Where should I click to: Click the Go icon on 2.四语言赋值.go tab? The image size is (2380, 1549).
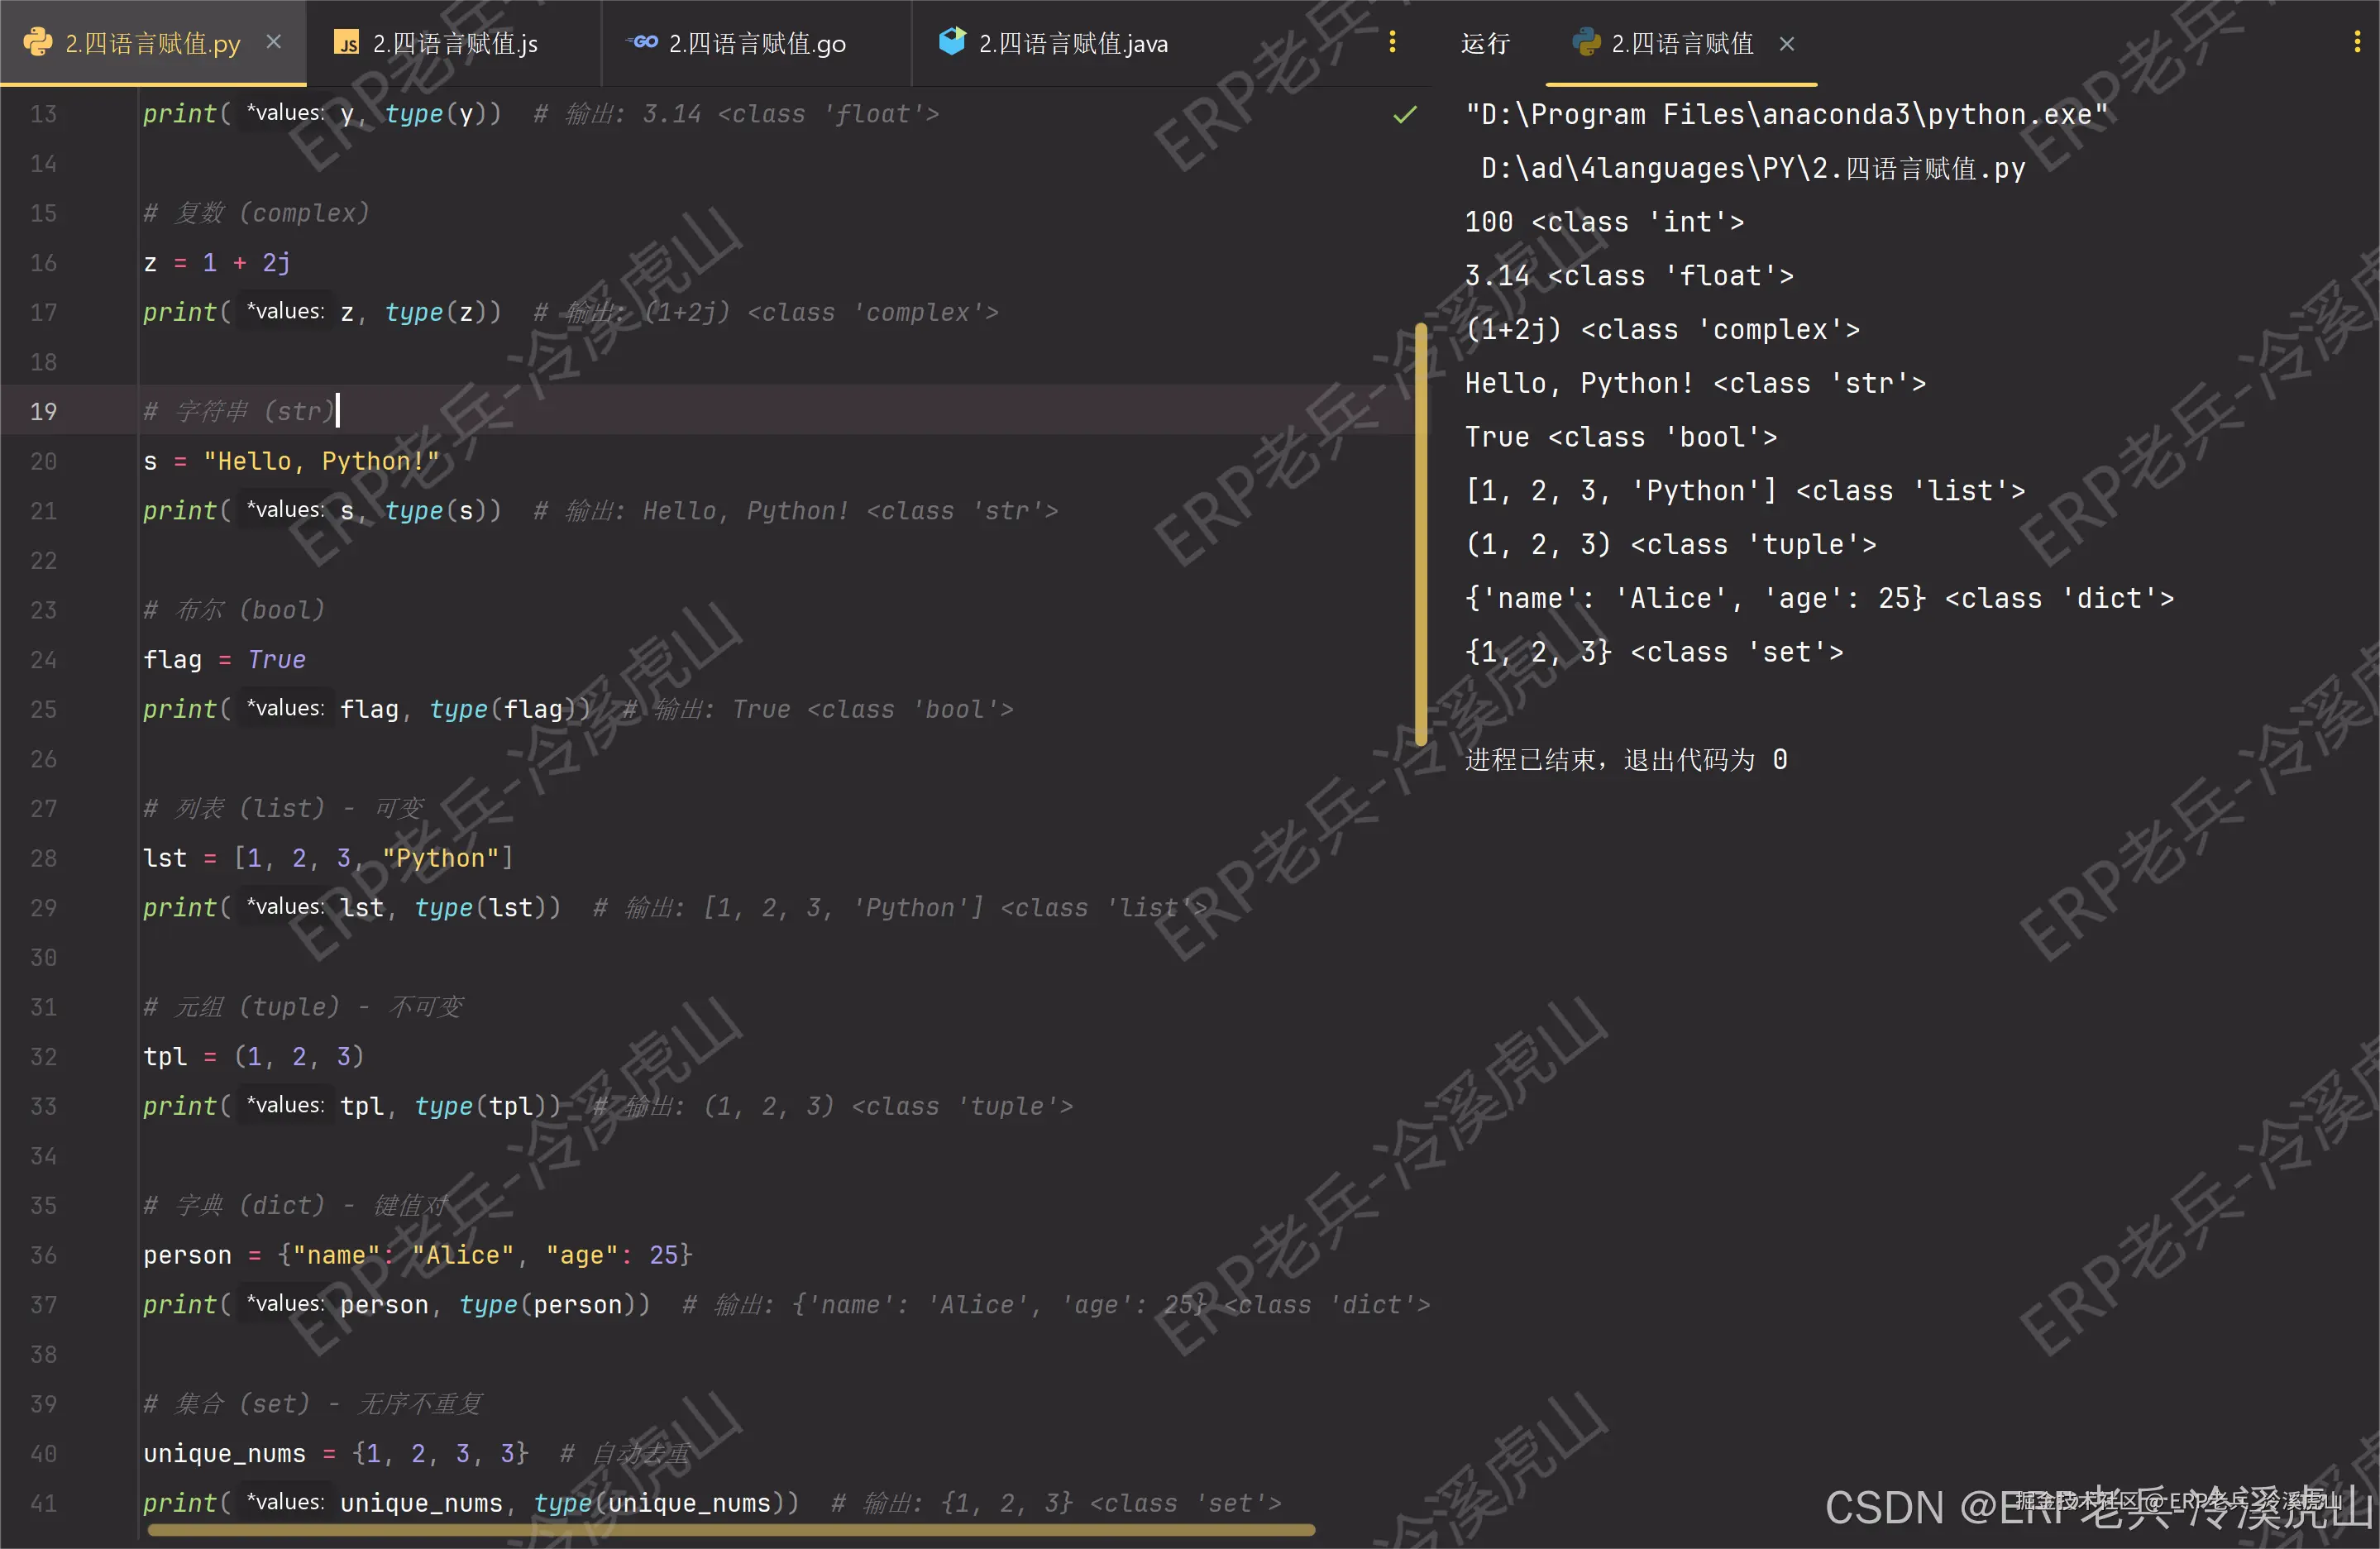click(x=643, y=43)
